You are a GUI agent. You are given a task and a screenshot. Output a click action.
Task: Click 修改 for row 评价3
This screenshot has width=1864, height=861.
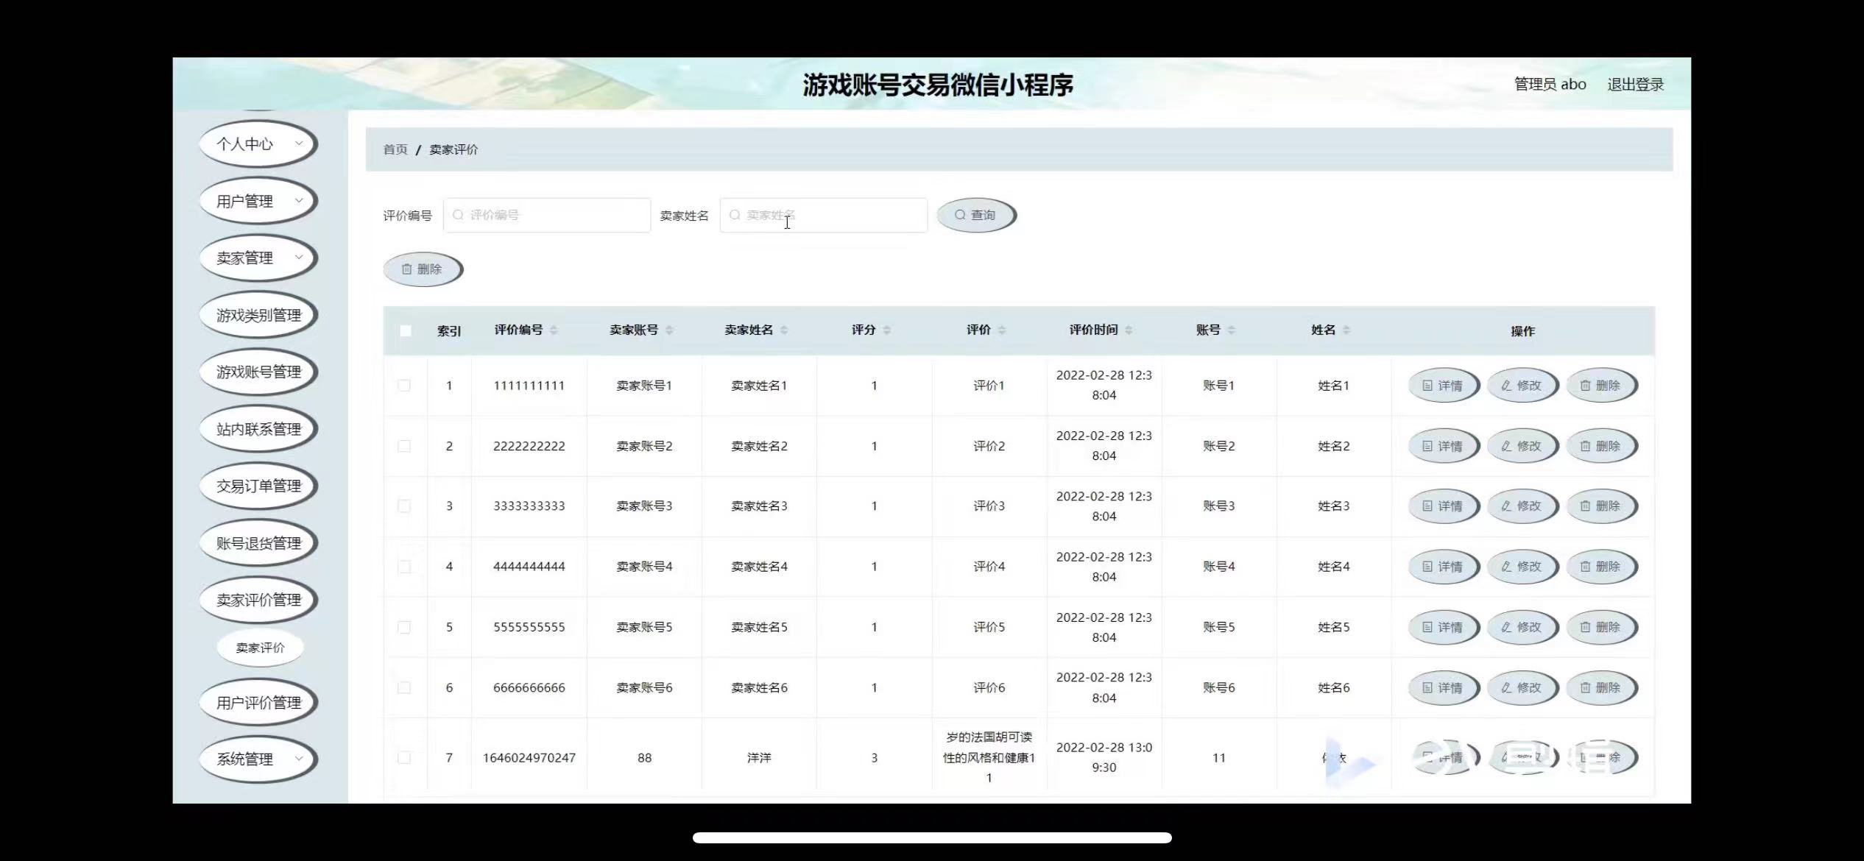pos(1522,506)
